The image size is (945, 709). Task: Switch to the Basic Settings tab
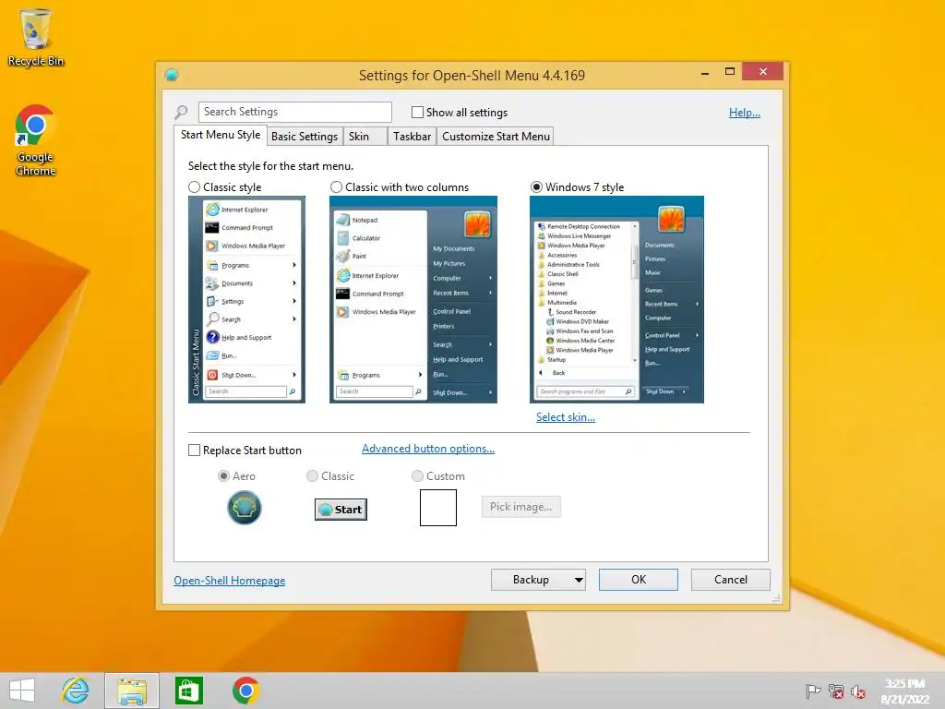305,137
